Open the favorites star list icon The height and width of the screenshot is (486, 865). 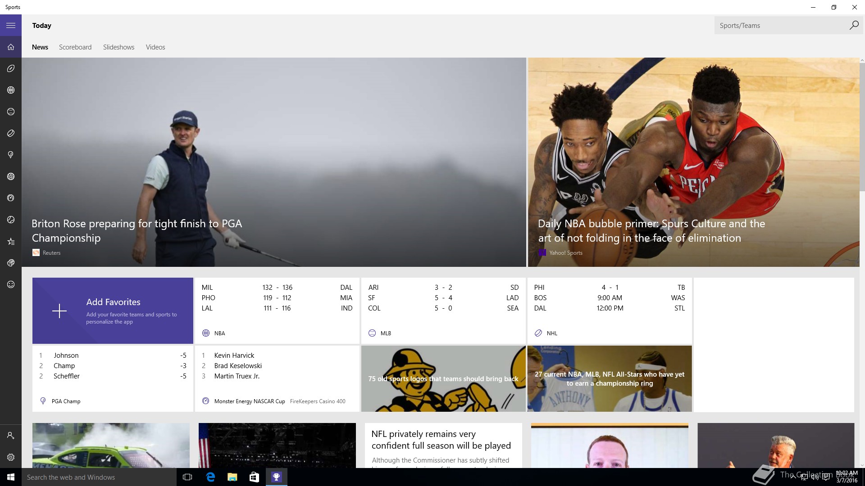[x=11, y=242]
